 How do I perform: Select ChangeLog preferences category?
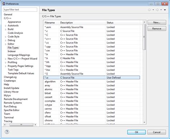10,77
